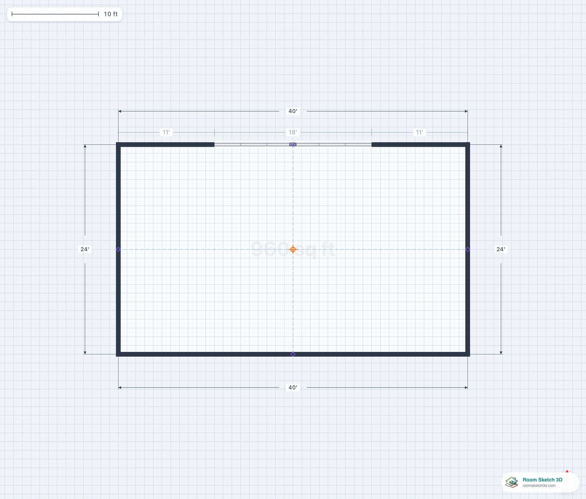The image size is (586, 499).
Task: Select the purple diamond handle on the right wall
Action: [x=468, y=249]
